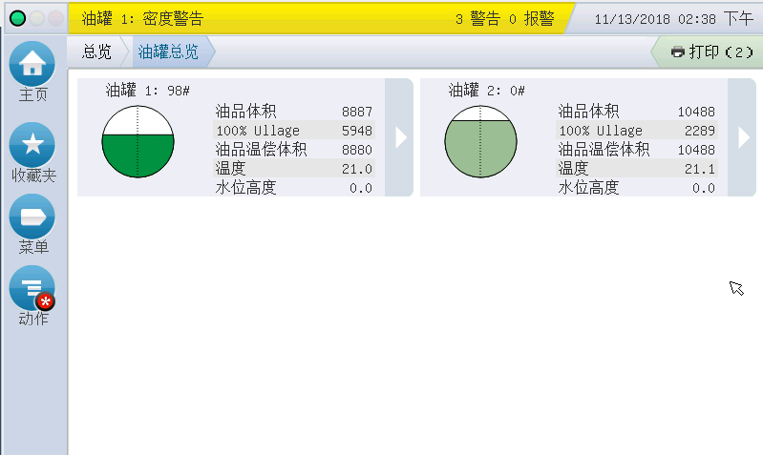Viewport: 763px width, 455px height.
Task: Select the 总览 breadcrumb
Action: click(96, 52)
